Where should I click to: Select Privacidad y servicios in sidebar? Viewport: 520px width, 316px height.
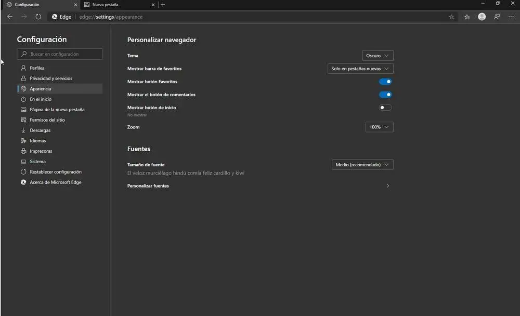point(51,78)
